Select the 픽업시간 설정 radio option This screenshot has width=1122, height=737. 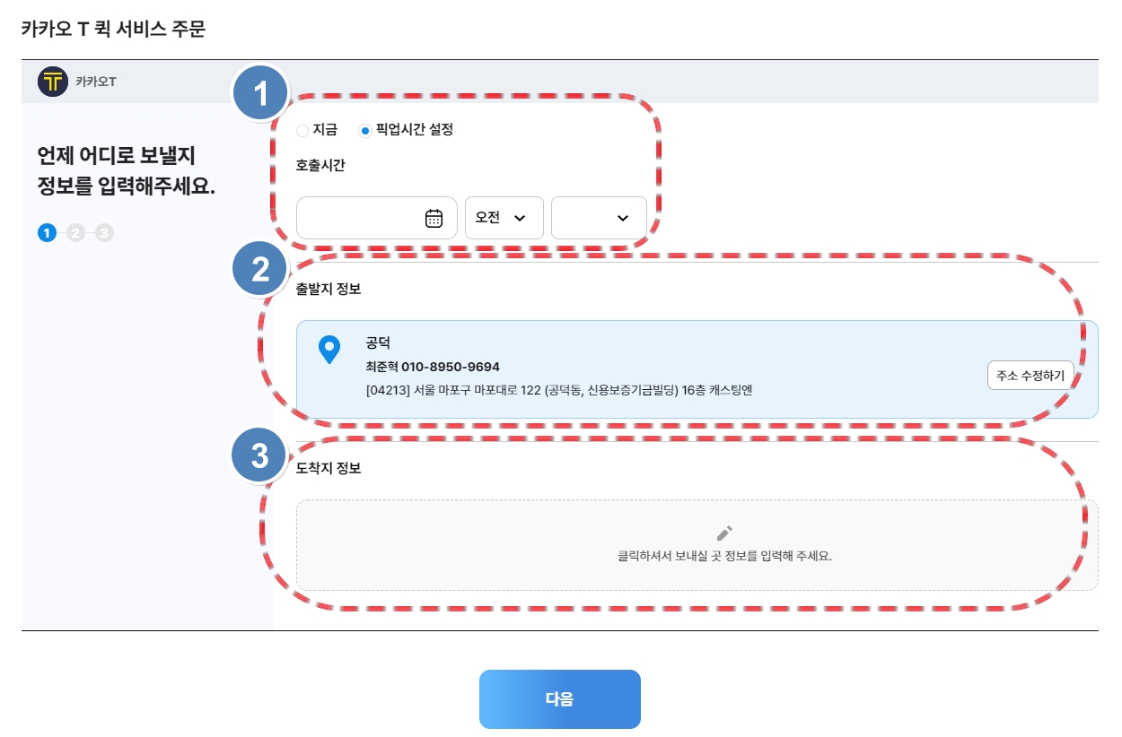tap(406, 130)
